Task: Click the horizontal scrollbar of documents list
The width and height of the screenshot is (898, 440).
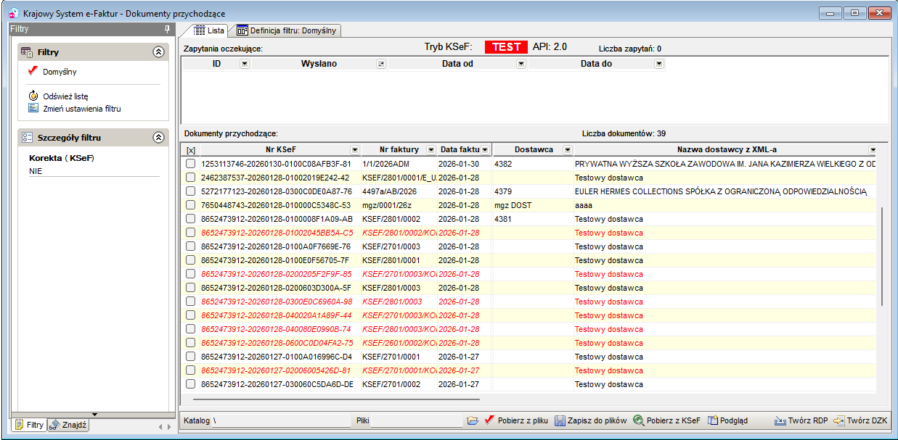Action: (336, 399)
